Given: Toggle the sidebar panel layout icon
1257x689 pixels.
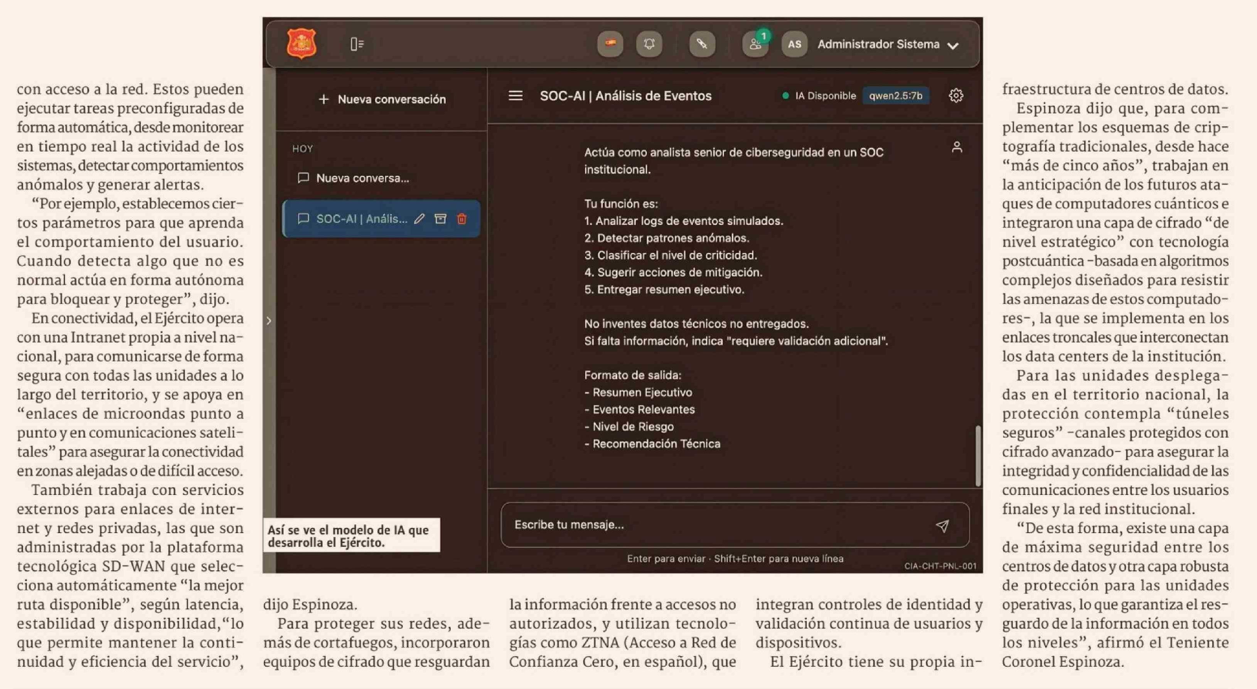Looking at the screenshot, I should (357, 44).
